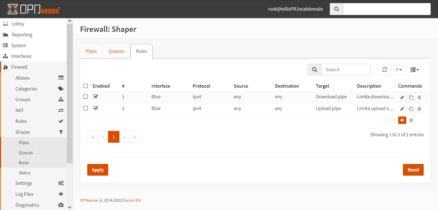
Task: Switch to the Queues tab
Action: tap(116, 51)
